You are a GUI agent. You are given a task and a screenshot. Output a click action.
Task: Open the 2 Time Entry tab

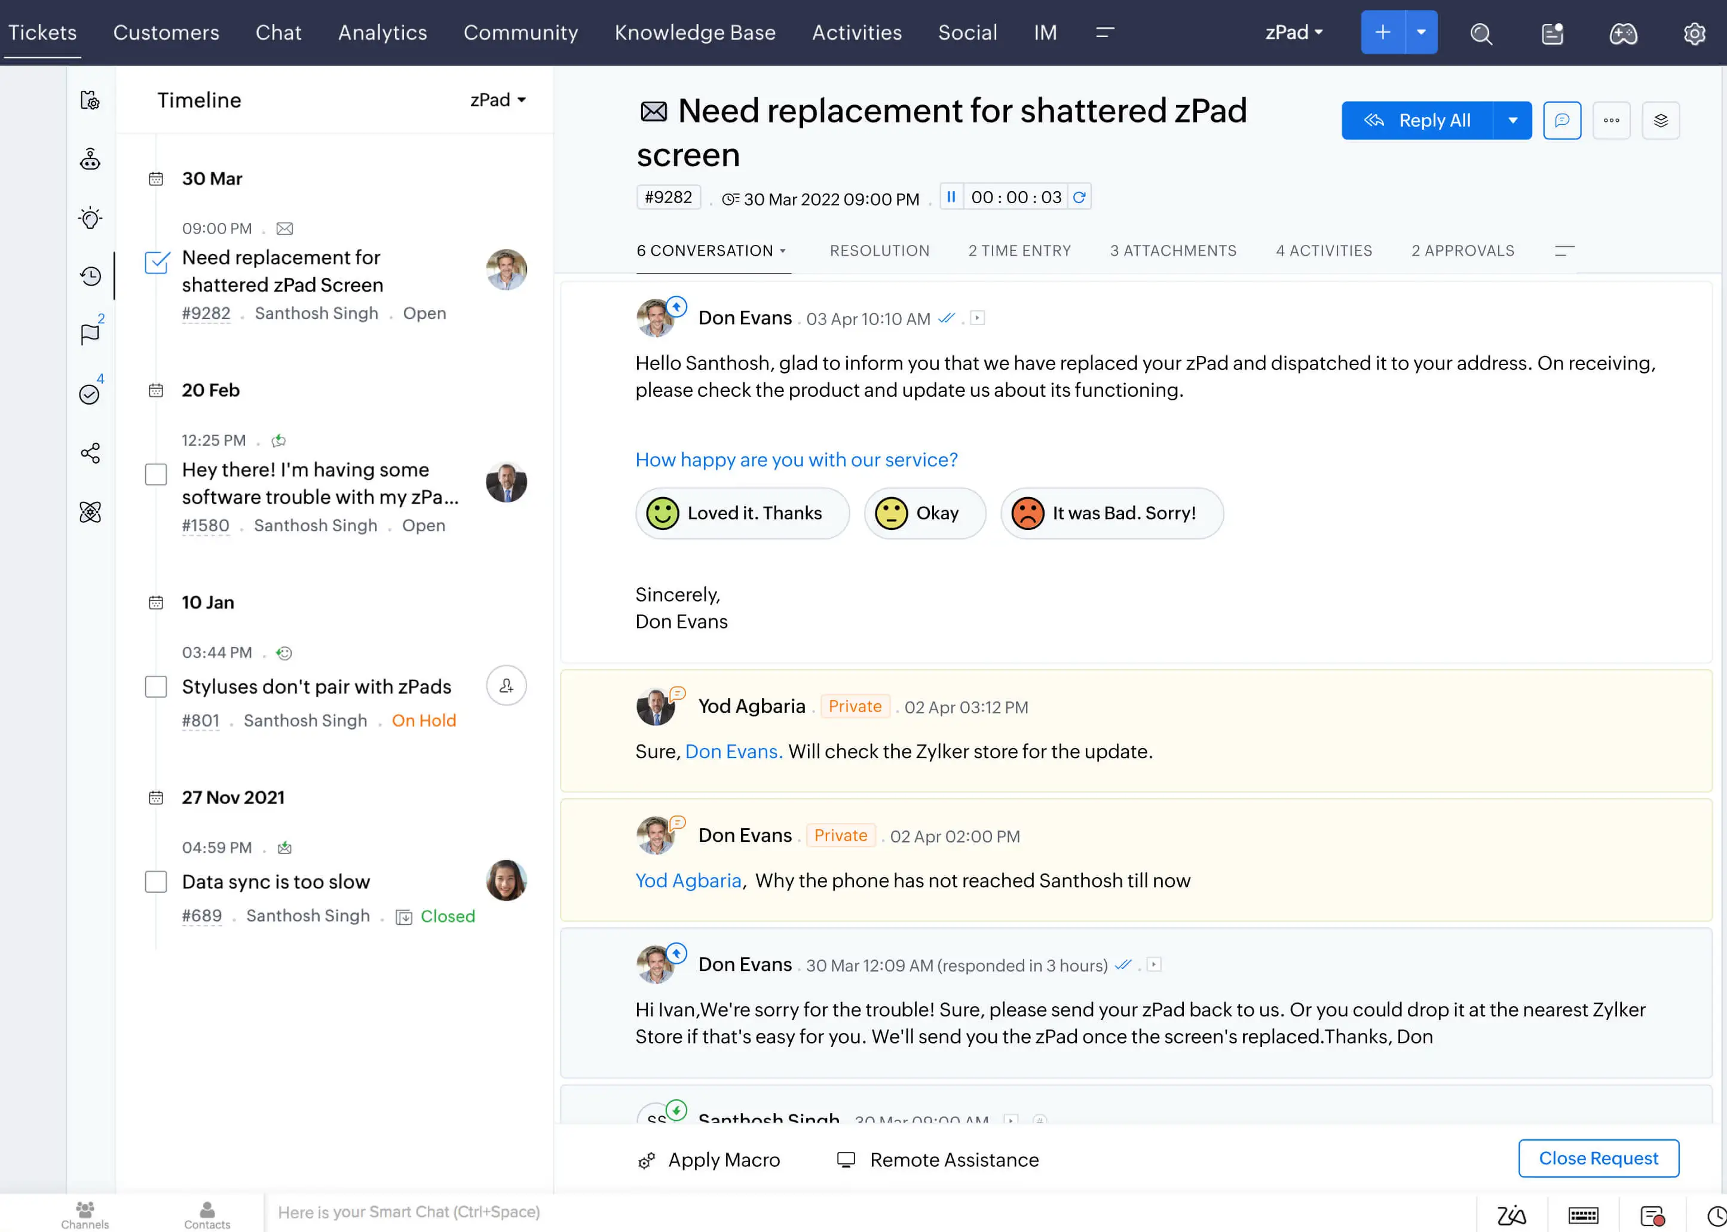point(1019,251)
